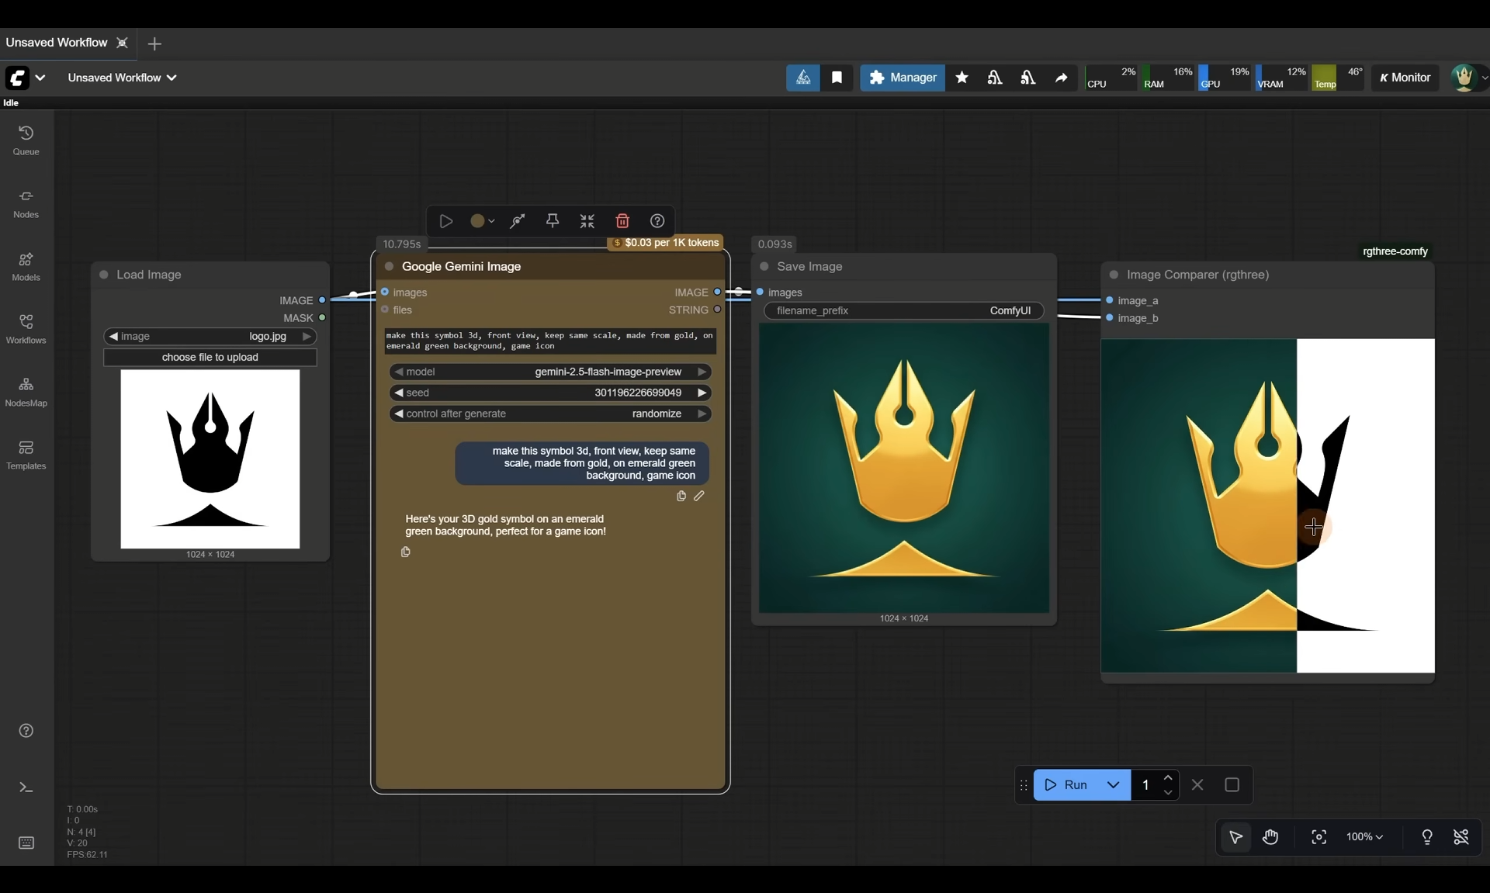Image resolution: width=1490 pixels, height=893 pixels.
Task: Click the help question icon in node toolbar
Action: (x=657, y=221)
